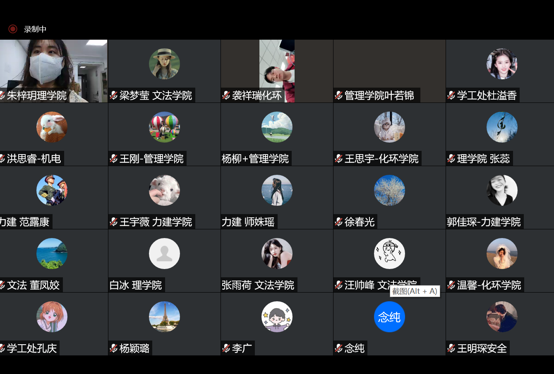Select 白冰 理学院 default gray avatar
This screenshot has width=554, height=374.
pyautogui.click(x=164, y=254)
